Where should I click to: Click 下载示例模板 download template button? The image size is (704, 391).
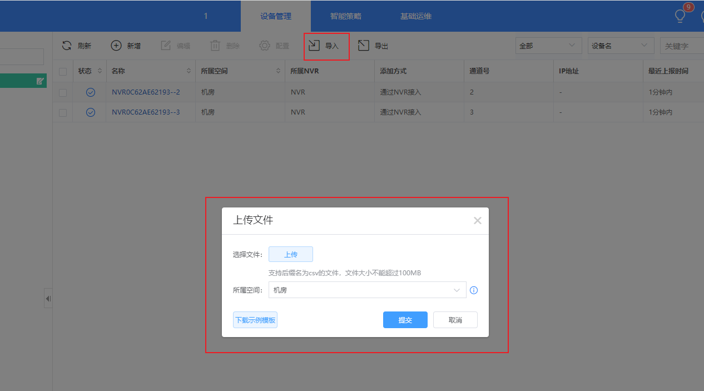click(x=255, y=320)
